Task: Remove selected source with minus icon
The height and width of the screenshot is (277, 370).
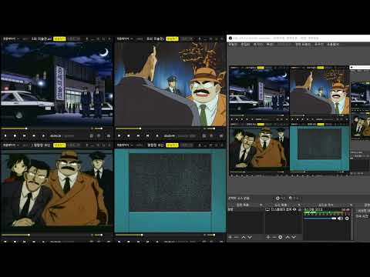Action: 274,237
